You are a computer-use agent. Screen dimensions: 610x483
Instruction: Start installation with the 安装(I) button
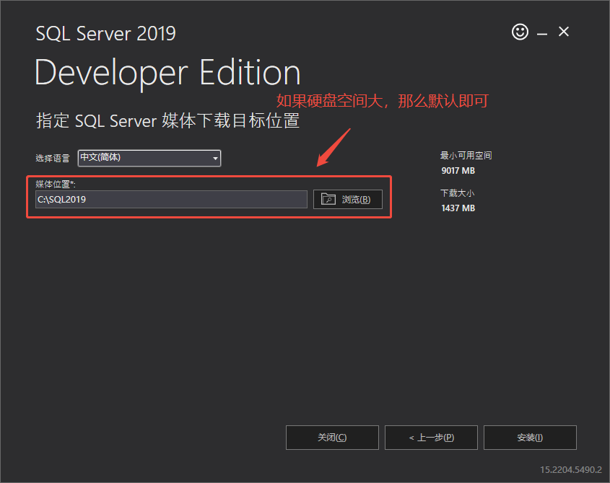coord(530,438)
